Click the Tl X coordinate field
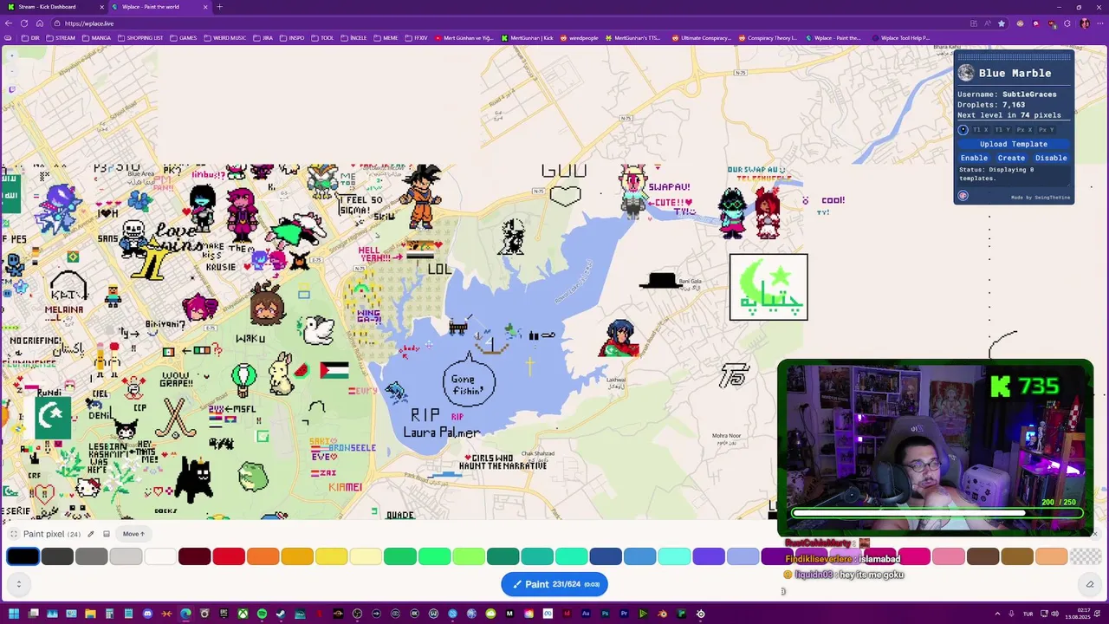 tap(980, 130)
